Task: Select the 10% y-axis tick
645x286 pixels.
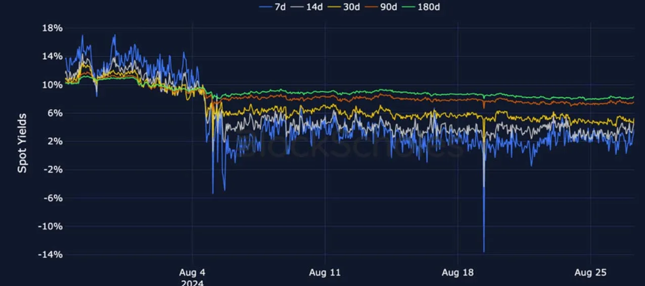Action: pos(53,85)
